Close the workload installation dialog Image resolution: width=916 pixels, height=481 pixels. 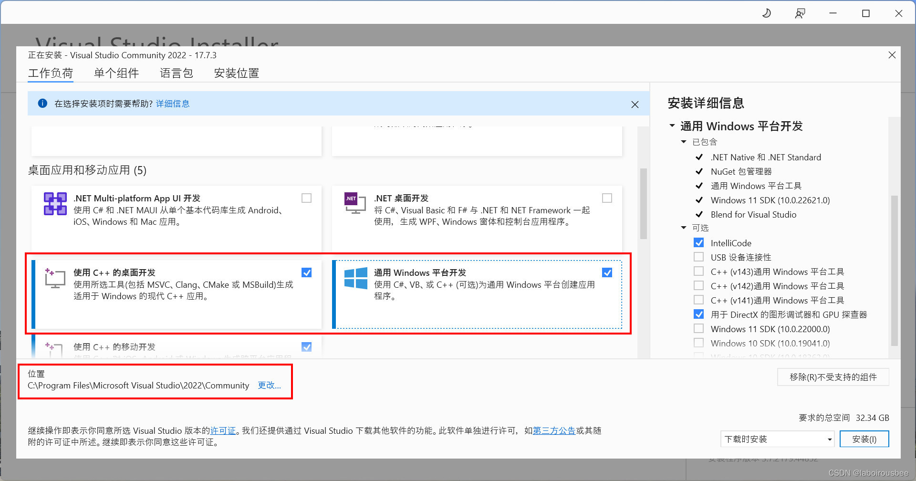(x=892, y=55)
